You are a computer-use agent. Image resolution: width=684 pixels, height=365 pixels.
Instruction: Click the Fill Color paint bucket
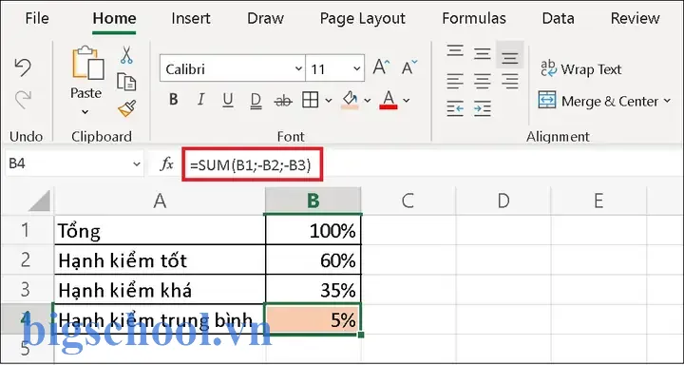[x=350, y=100]
